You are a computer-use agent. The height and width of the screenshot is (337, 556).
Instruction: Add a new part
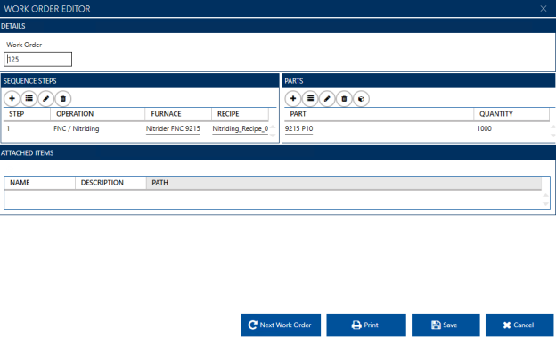pyautogui.click(x=293, y=99)
